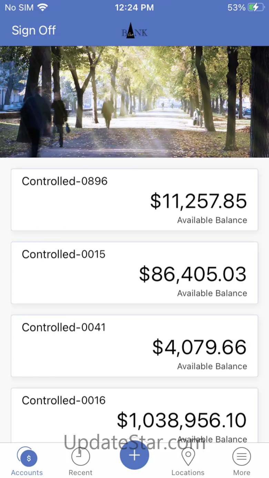Screen dimensions: 269x478
Task: Tap the $86,405.03 balance amount
Action: [x=193, y=274]
